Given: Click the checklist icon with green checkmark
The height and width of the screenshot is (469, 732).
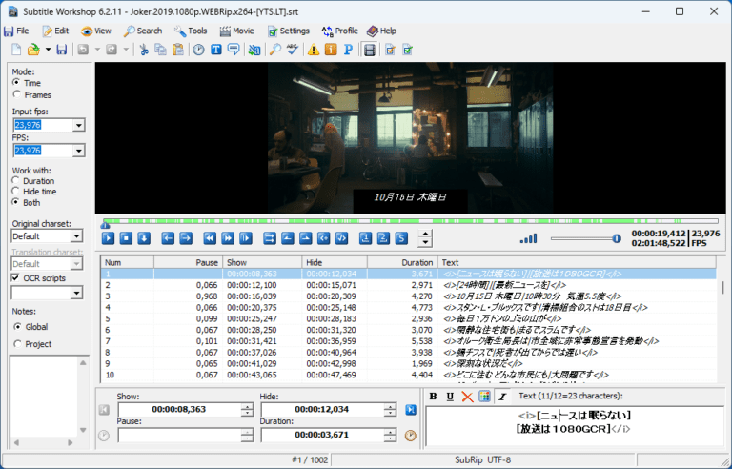Looking at the screenshot, I should tap(408, 50).
